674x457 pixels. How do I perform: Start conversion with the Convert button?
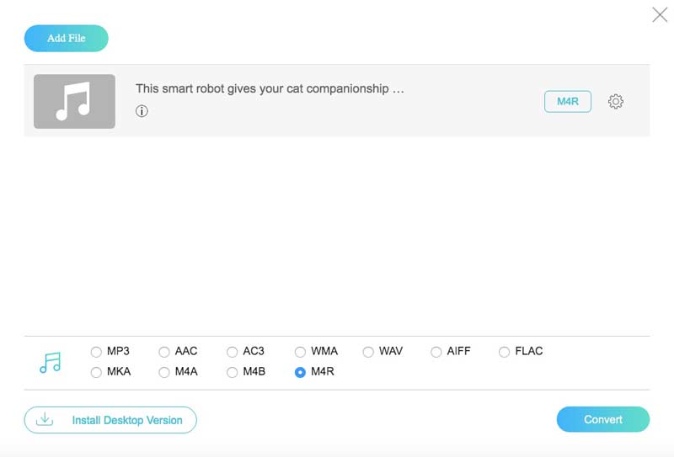602,419
